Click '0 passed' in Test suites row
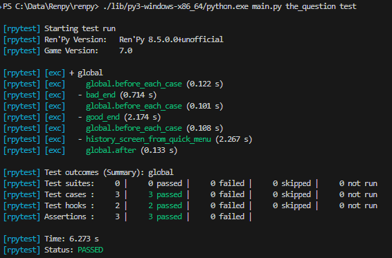Viewport: 392px width, 258px height. [x=165, y=183]
